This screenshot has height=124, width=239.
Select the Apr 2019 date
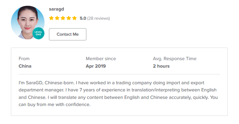tap(96, 66)
